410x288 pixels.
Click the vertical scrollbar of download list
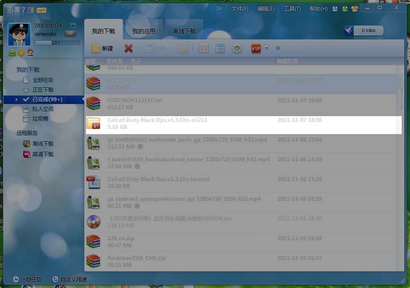click(x=399, y=99)
